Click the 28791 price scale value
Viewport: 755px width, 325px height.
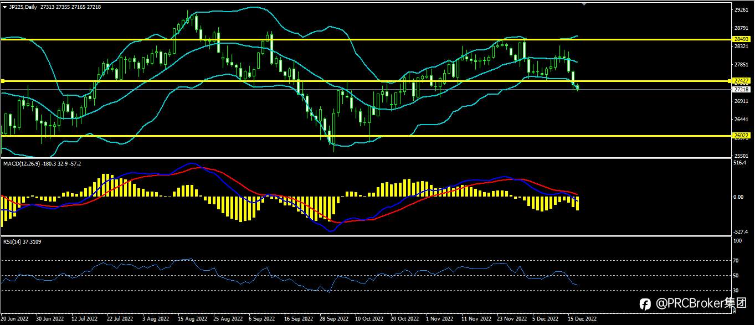(741, 28)
